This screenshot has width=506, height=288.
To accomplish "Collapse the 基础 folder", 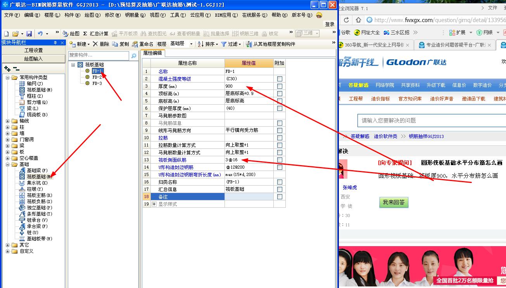I will point(8,164).
